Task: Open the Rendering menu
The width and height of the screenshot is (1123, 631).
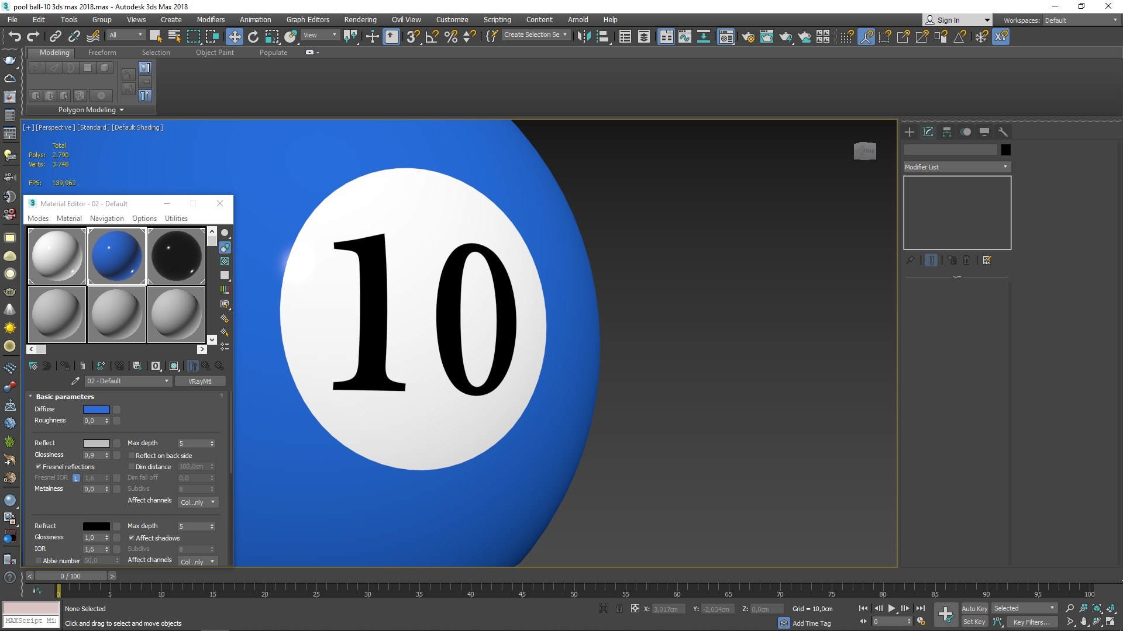Action: (x=360, y=19)
